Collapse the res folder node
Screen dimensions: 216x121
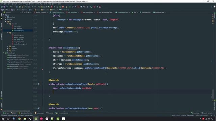pos(6,22)
